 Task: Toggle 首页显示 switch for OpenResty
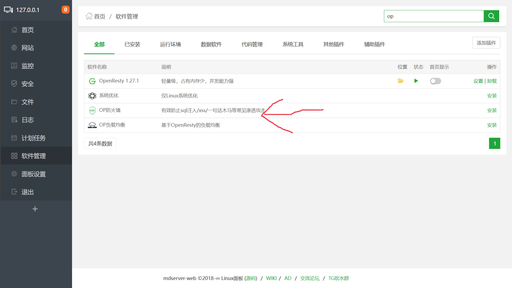tap(435, 81)
